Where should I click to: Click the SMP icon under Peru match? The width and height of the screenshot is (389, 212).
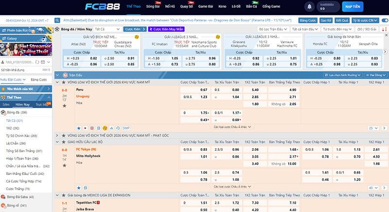coord(126,128)
